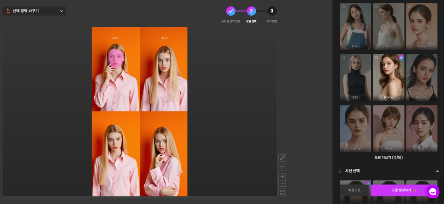Viewport: 444px width, 204px height.
Task: Pick the Gianna model card
Action: pyautogui.click(x=421, y=77)
